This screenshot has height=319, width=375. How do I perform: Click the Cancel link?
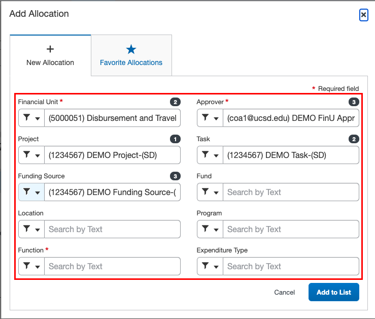point(284,292)
